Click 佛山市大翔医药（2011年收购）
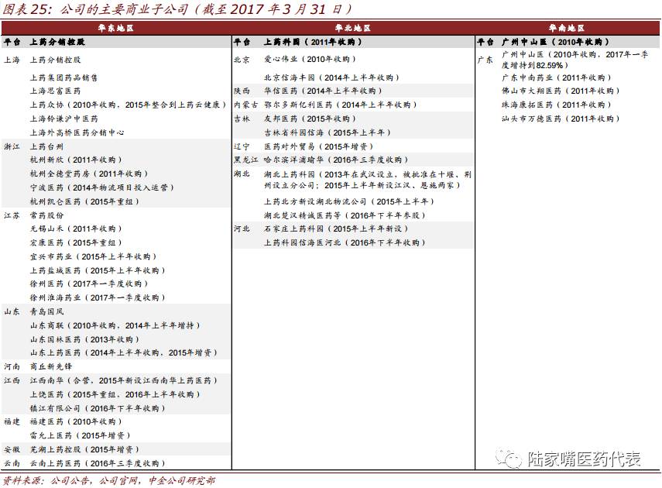This screenshot has width=662, height=488. click(x=561, y=91)
